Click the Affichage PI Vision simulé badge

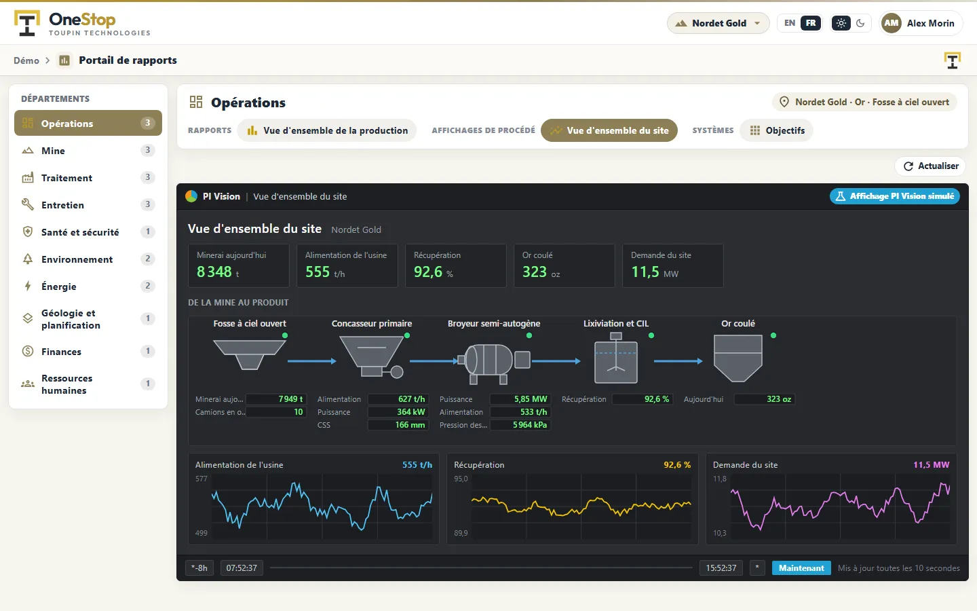tap(894, 196)
